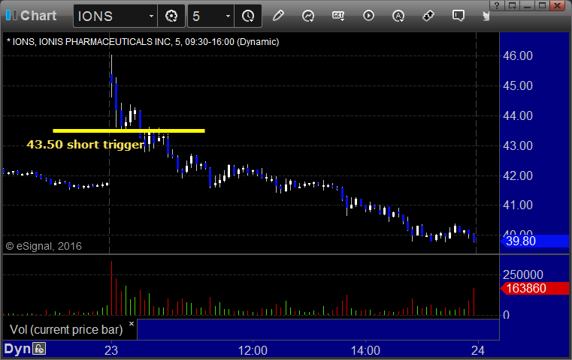Open the help question mark button
Screen dimensions: 572x360
pyautogui.click(x=497, y=5)
